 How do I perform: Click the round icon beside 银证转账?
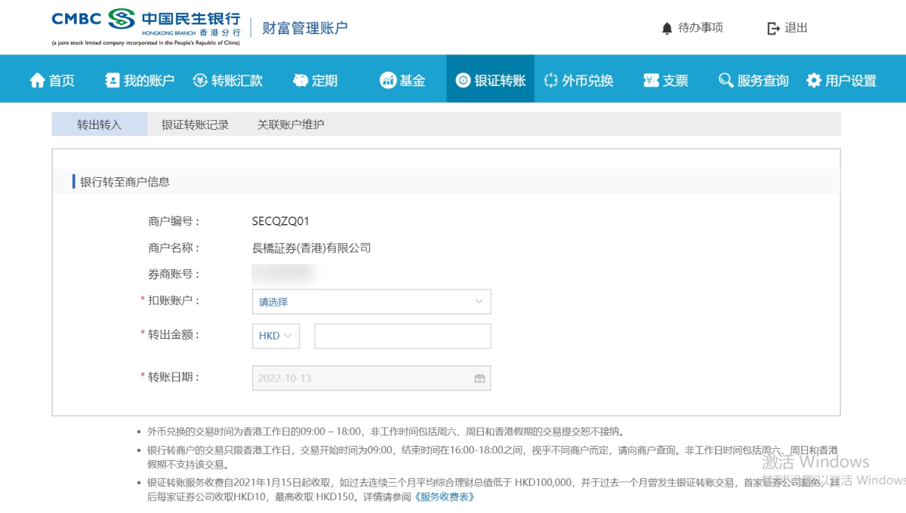(464, 80)
